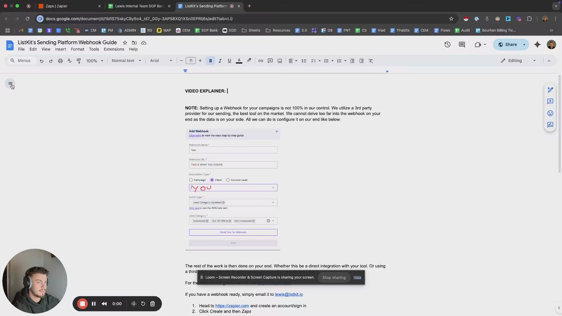
Task: Add a comment from the toolbar
Action: [270, 61]
